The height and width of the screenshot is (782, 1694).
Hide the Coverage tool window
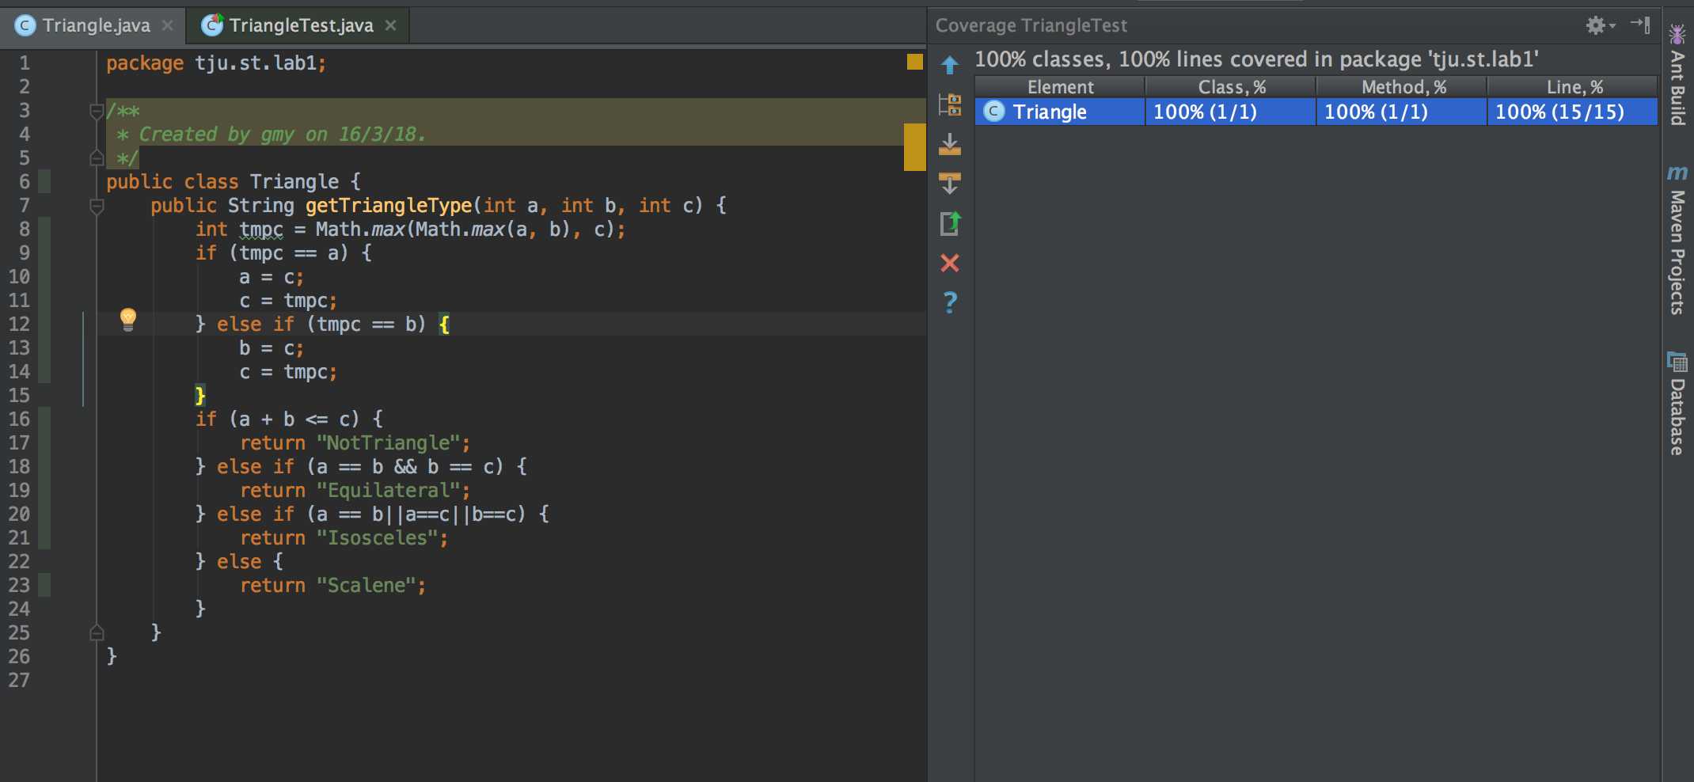point(1640,25)
